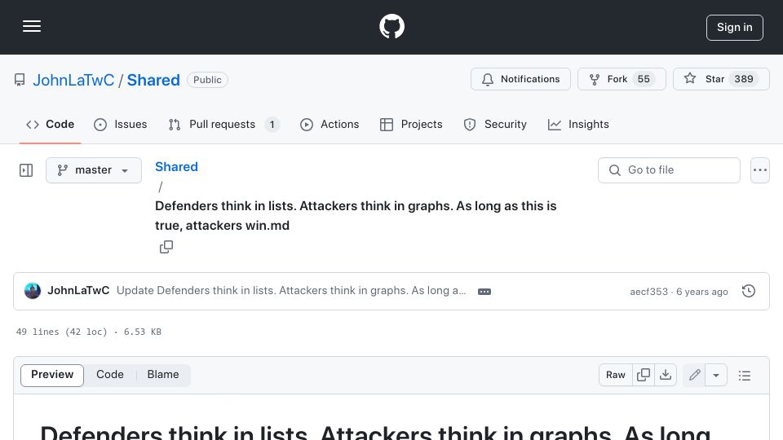Switch to Preview view
783x440 pixels.
[x=52, y=375]
